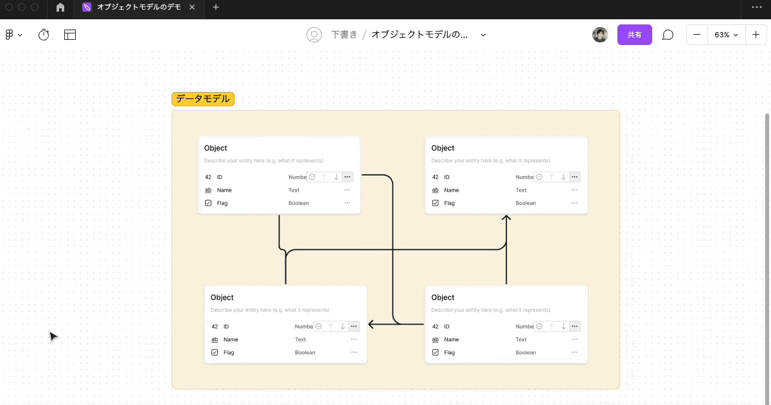Image resolution: width=771 pixels, height=405 pixels.
Task: Toggle the Flag checkbox in the top-right Object card
Action: click(435, 203)
